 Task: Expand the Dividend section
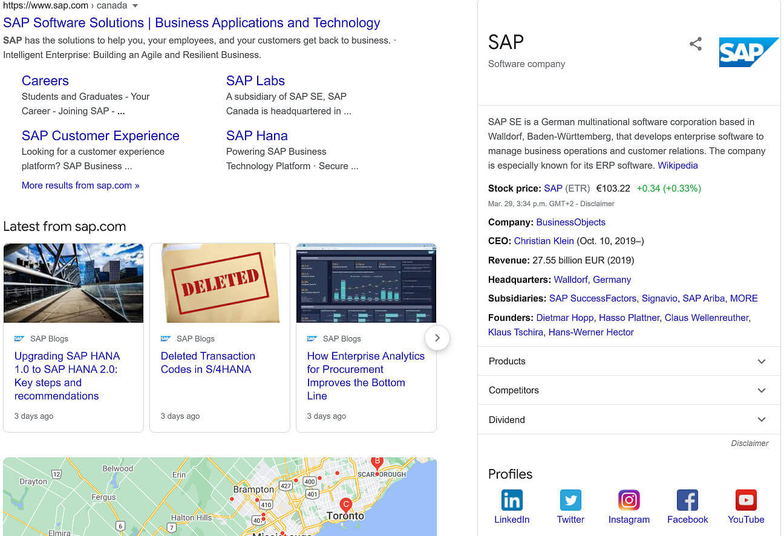pyautogui.click(x=629, y=419)
